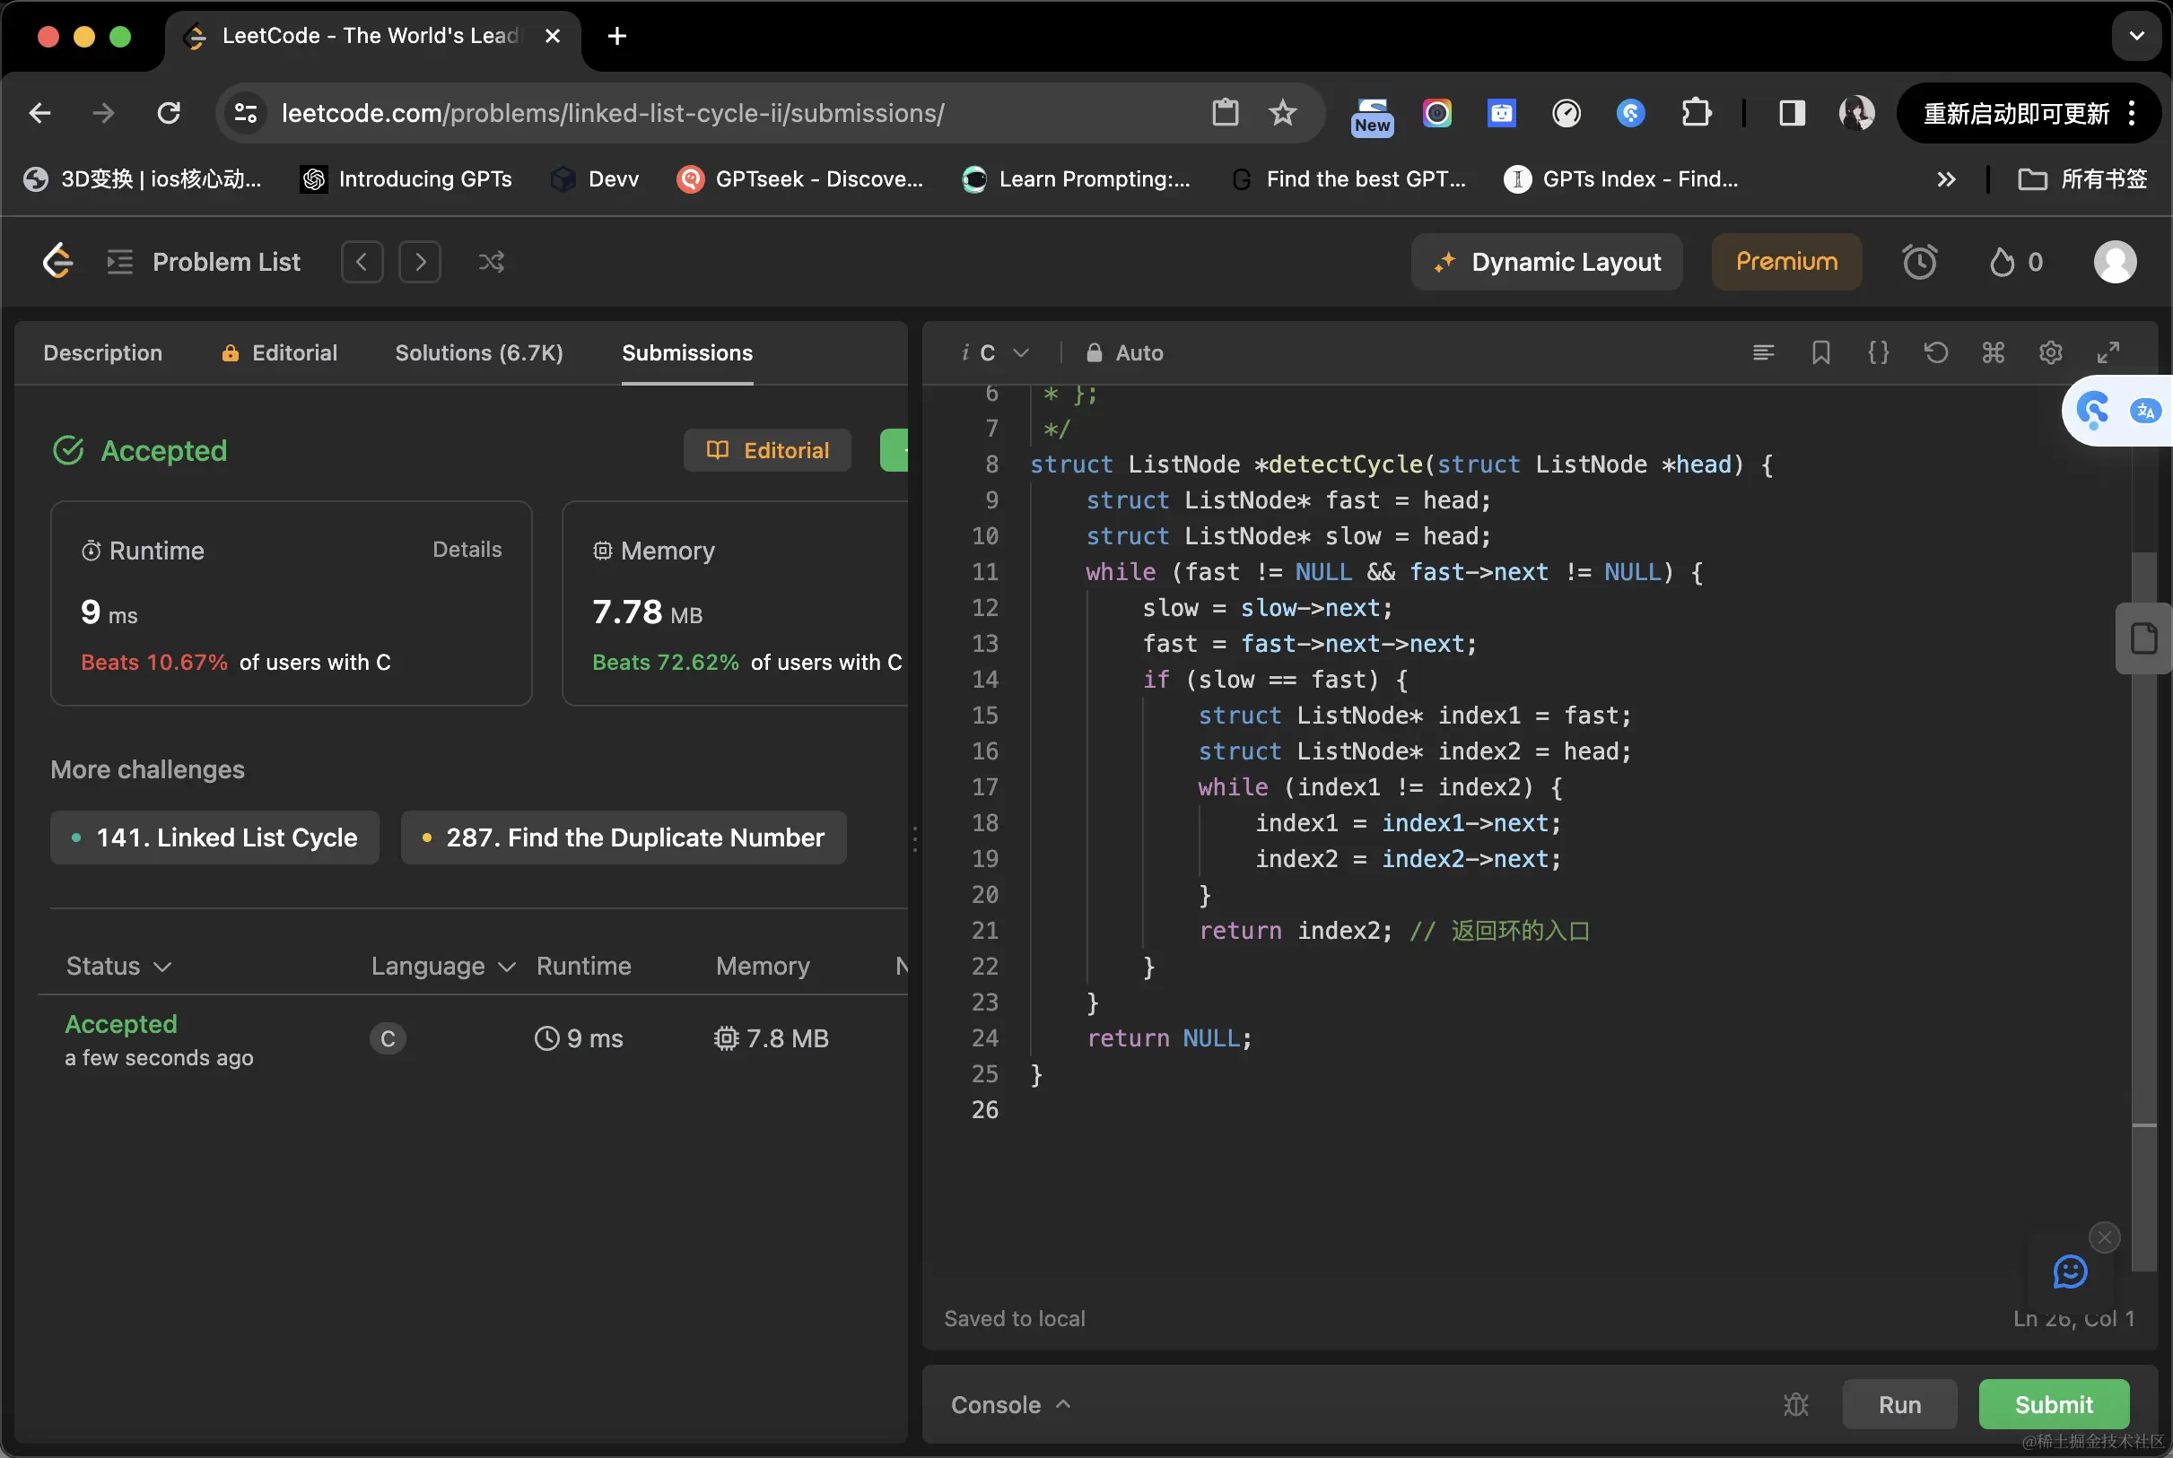Image resolution: width=2173 pixels, height=1458 pixels.
Task: Click the timer clock icon in header
Action: coord(1919,262)
